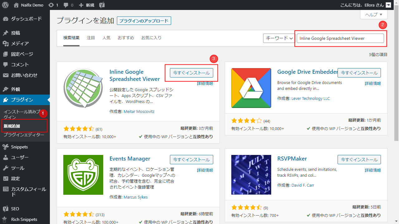
Task: Open 詳細情報 for Google Drive Embedder
Action: 373,84
